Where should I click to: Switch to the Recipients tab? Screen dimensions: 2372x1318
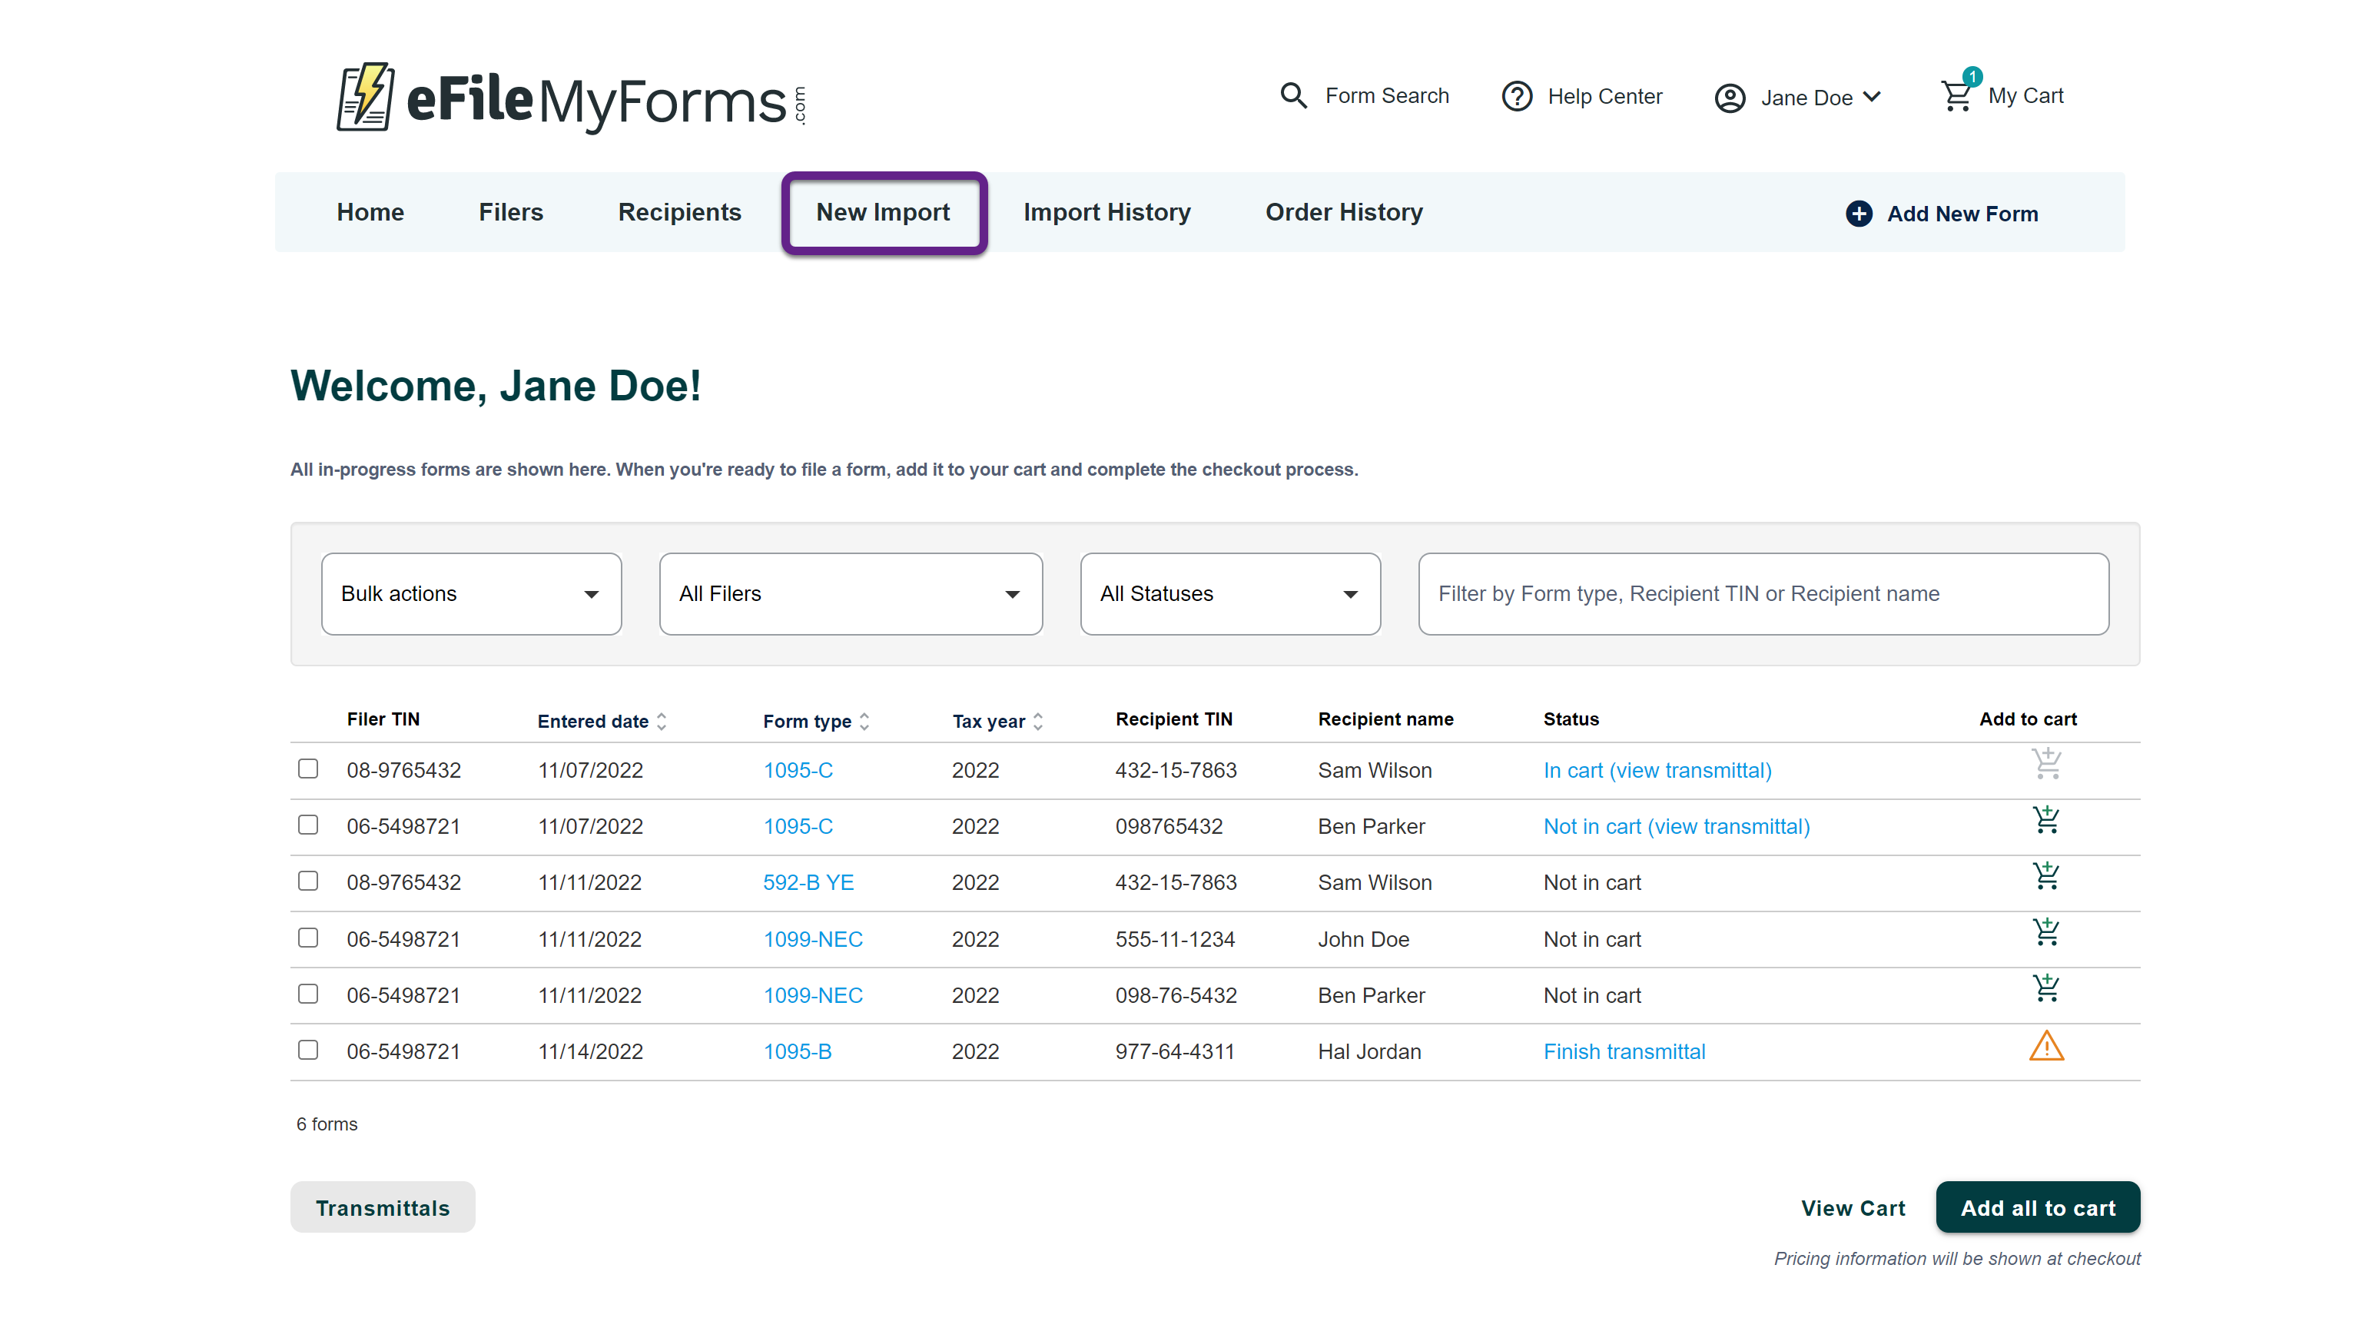click(678, 213)
